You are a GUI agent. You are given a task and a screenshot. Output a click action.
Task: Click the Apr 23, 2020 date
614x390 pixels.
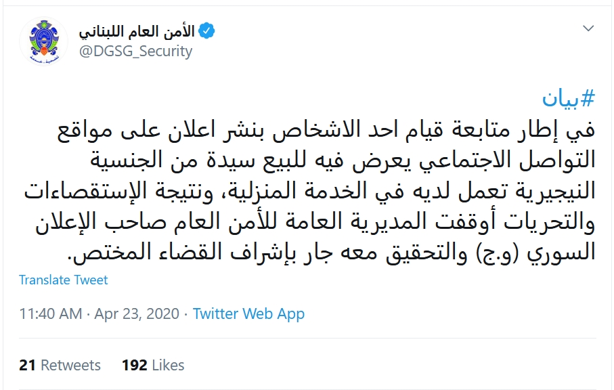click(137, 314)
